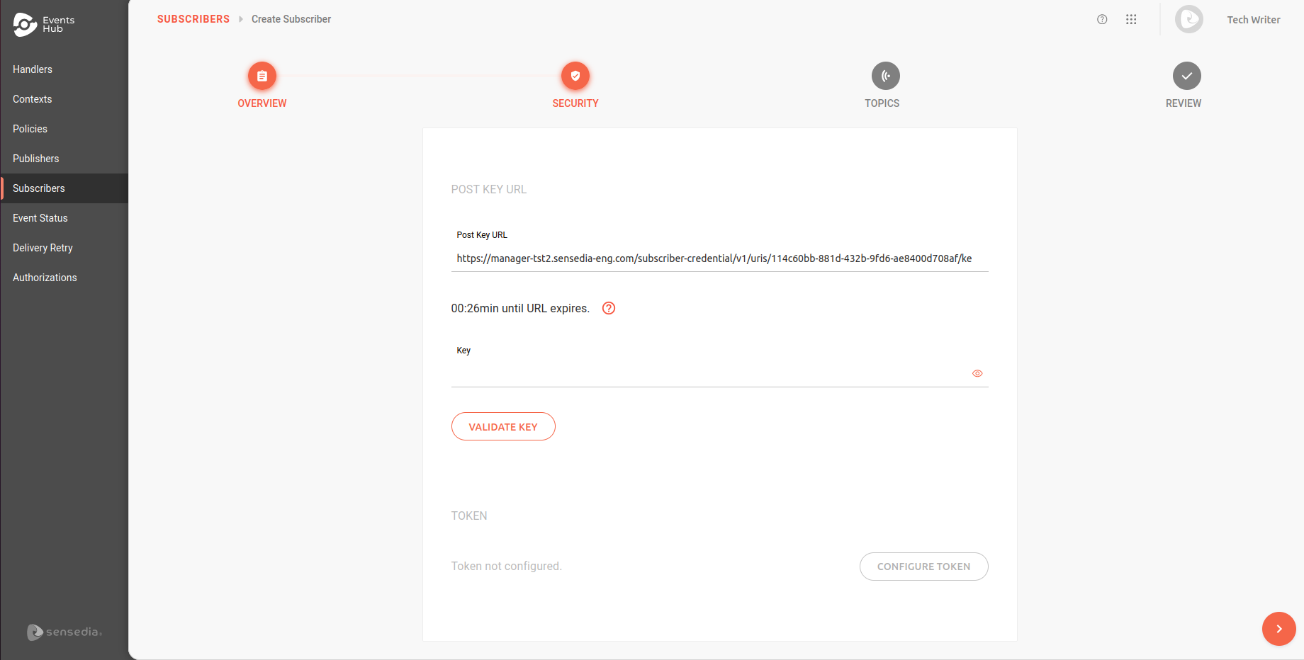Open the Review checkmark step icon

[1186, 76]
